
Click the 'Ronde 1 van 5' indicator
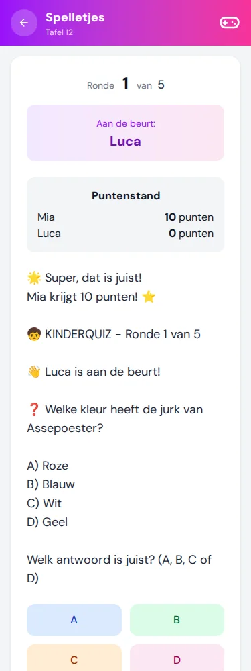pyautogui.click(x=126, y=85)
